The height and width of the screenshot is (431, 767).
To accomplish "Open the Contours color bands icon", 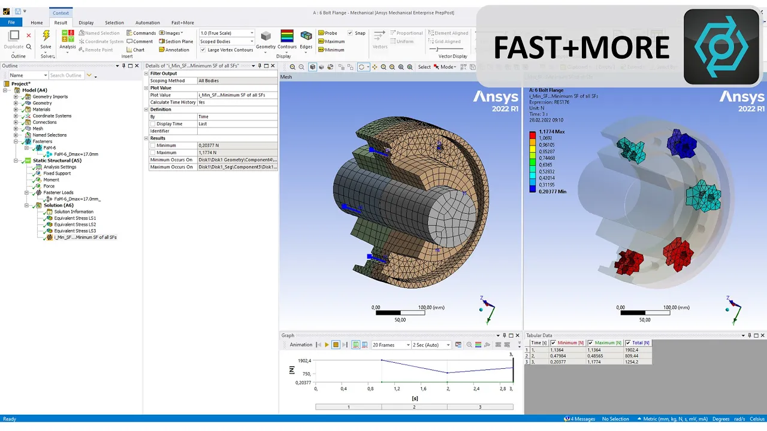I will pyautogui.click(x=287, y=37).
